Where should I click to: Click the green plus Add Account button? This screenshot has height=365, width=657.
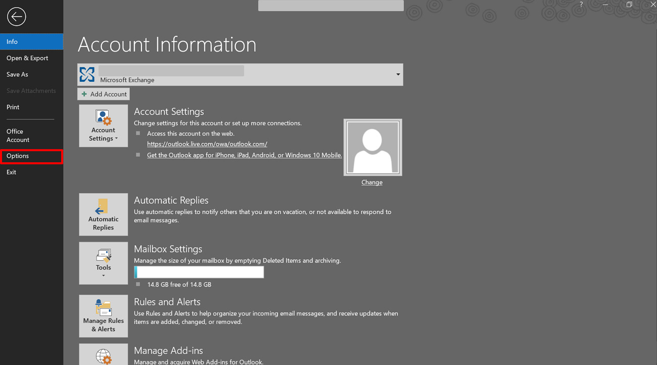[104, 94]
